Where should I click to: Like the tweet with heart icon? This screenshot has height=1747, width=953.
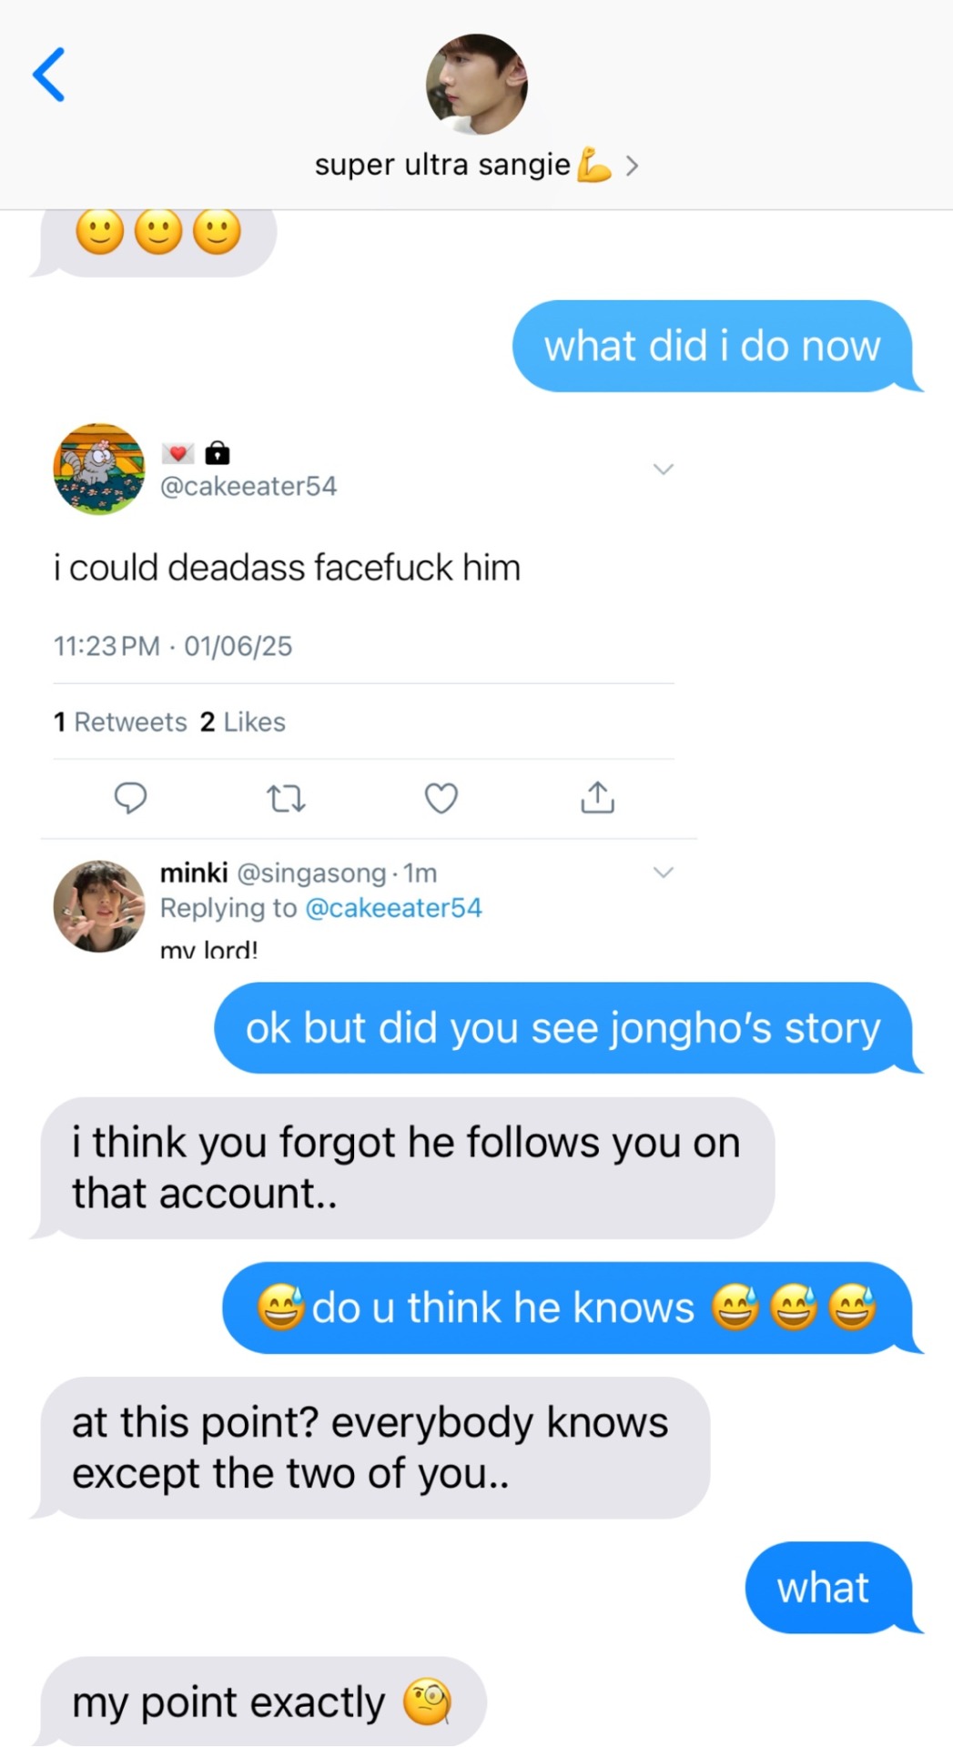(x=441, y=798)
